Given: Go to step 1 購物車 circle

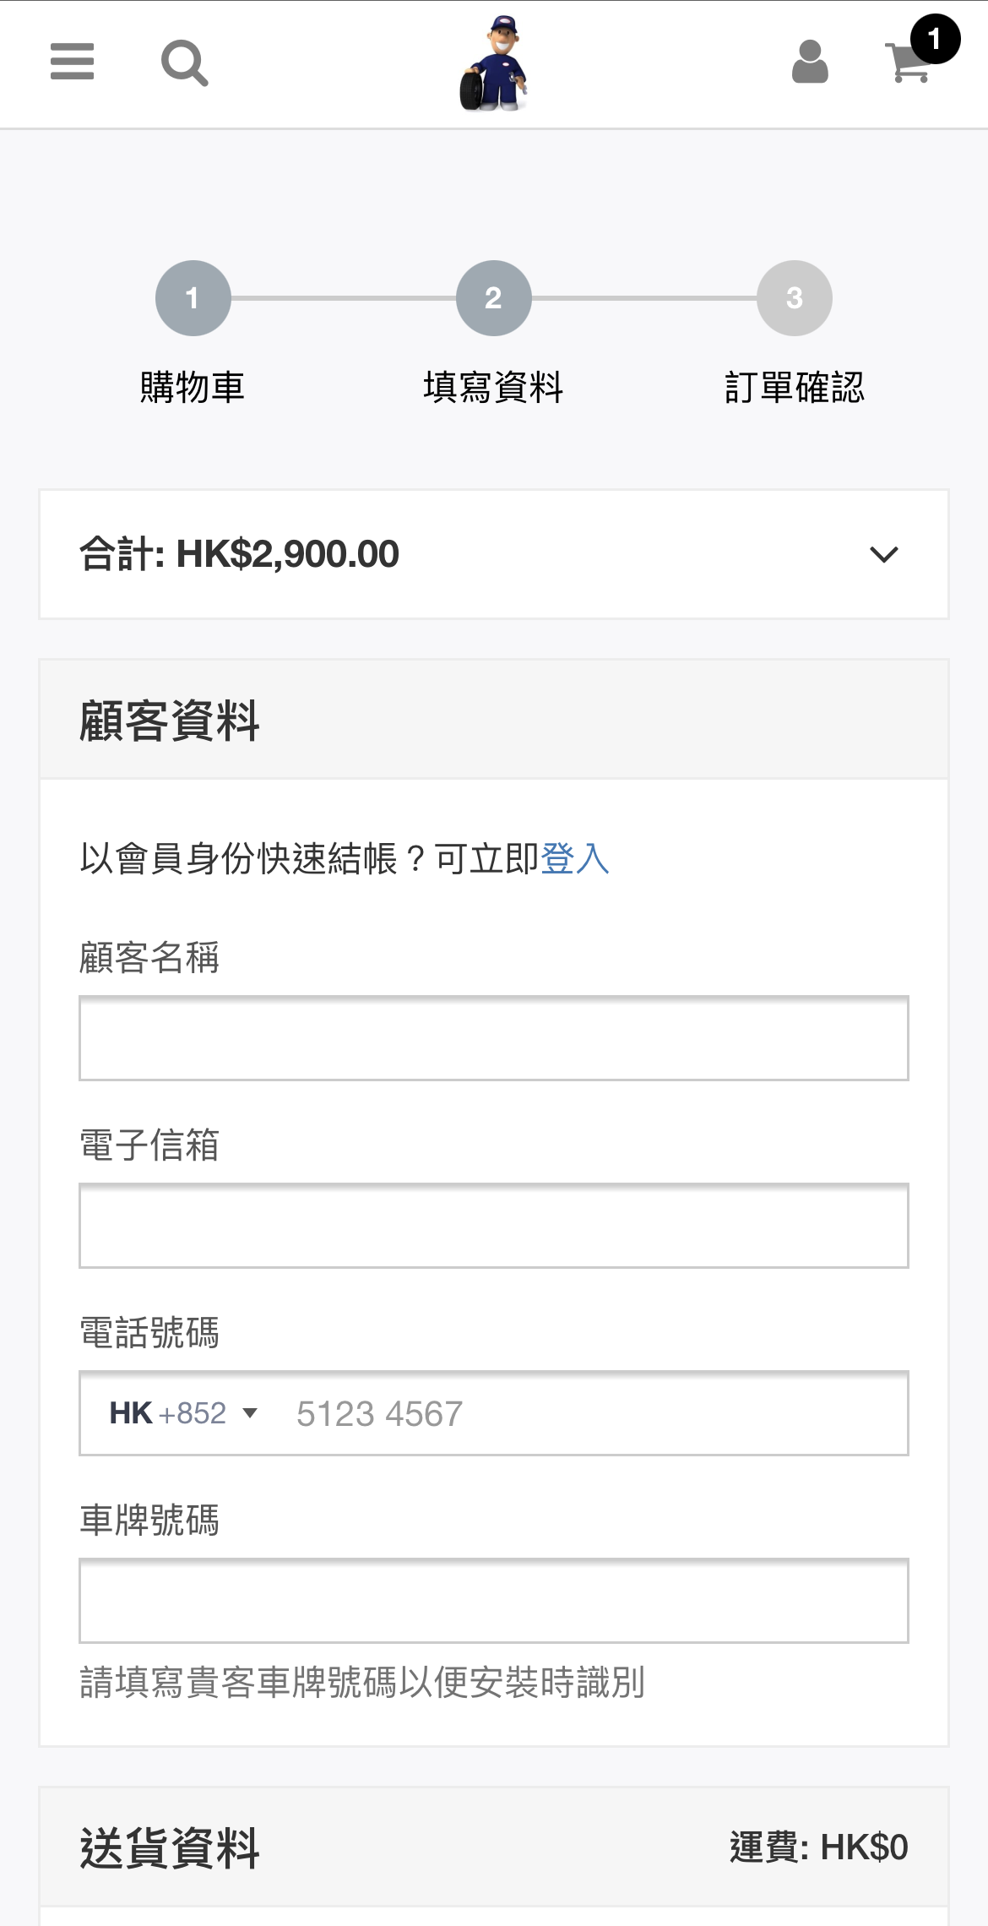Looking at the screenshot, I should click(193, 298).
